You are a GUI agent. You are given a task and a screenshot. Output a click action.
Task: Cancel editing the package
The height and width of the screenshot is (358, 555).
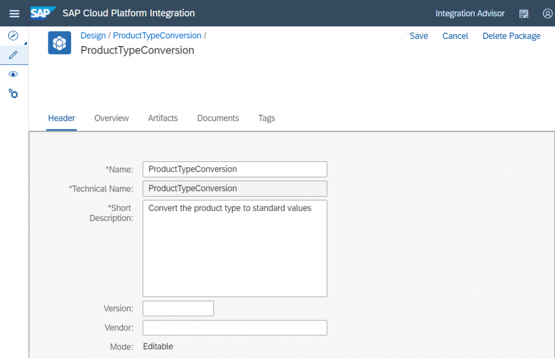click(x=455, y=36)
